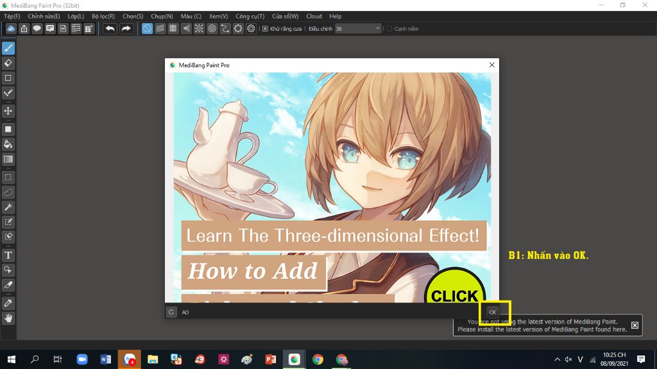Enable ellipse snap
Screen dimensions: 657x369
(238, 28)
